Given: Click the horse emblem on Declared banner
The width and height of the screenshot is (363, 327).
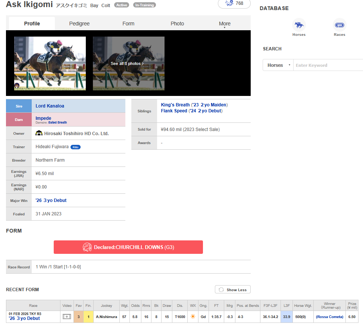Looking at the screenshot, I should [87, 247].
